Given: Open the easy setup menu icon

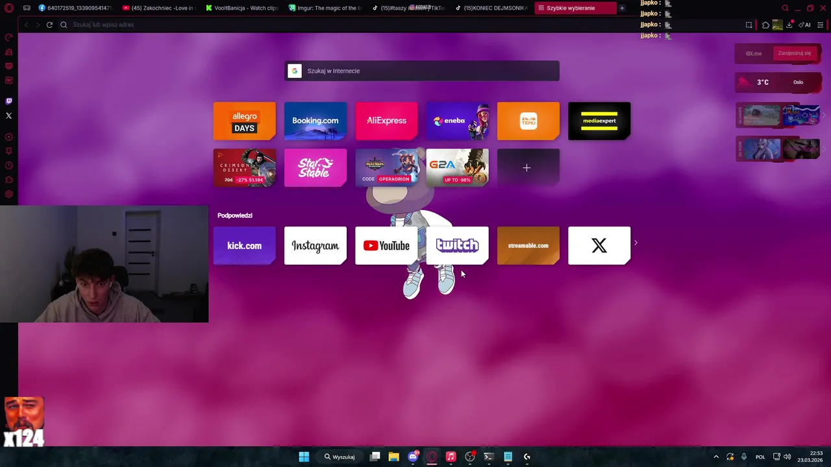Looking at the screenshot, I should [x=820, y=25].
